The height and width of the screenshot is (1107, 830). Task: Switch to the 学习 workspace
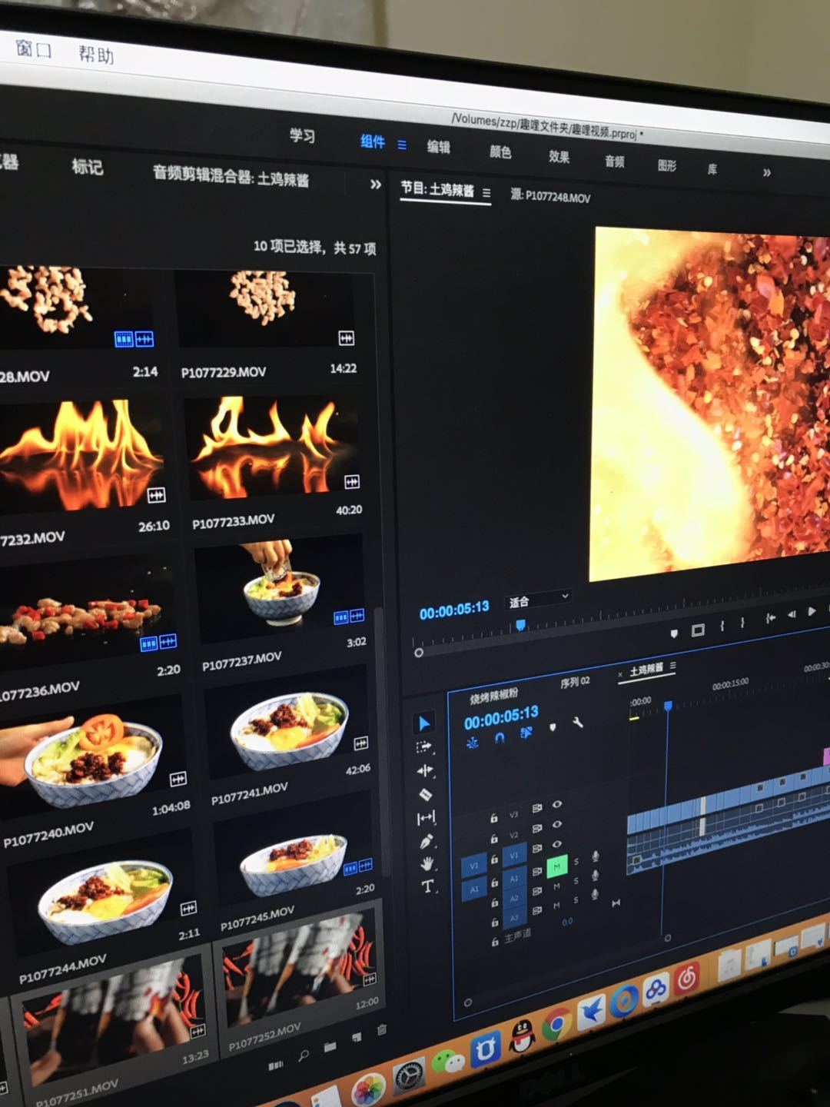pyautogui.click(x=302, y=136)
